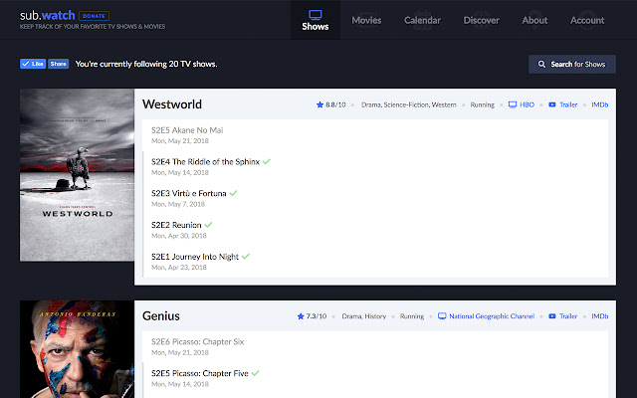Open Genius's IMDb link
This screenshot has height=398, width=637.
click(599, 316)
